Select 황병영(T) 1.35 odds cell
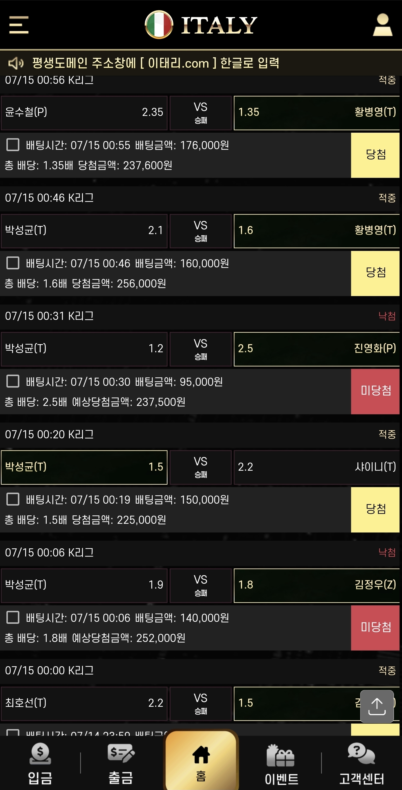Image resolution: width=402 pixels, height=790 pixels. 317,113
